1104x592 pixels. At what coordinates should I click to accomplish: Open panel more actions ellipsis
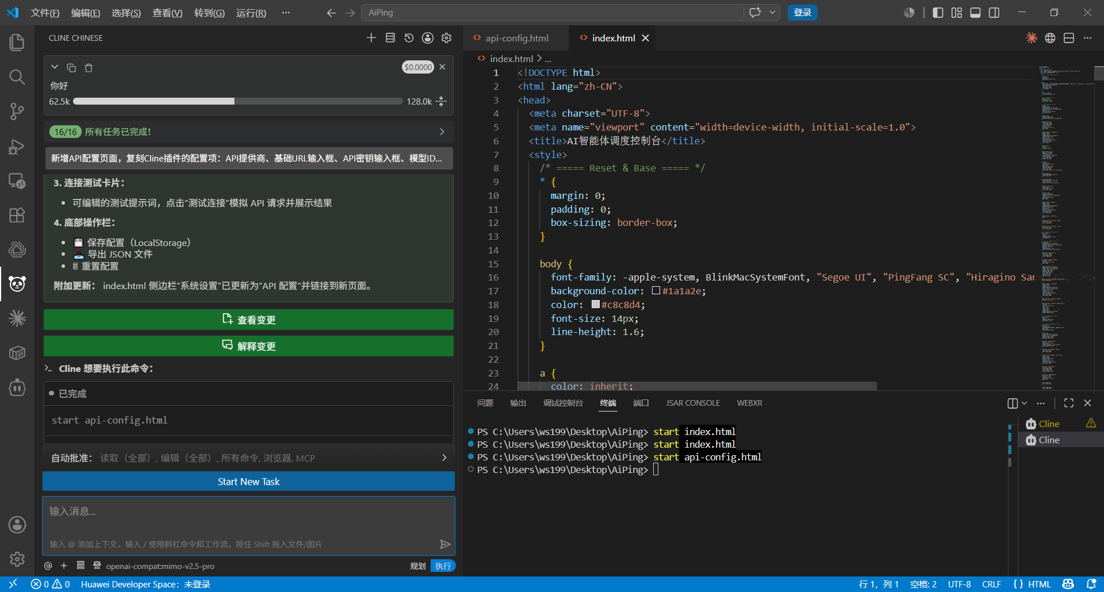[x=1041, y=403]
